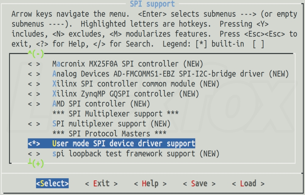The height and width of the screenshot is (195, 305).
Task: Toggle the AMD SPI controller checkbox
Action: click(x=34, y=104)
